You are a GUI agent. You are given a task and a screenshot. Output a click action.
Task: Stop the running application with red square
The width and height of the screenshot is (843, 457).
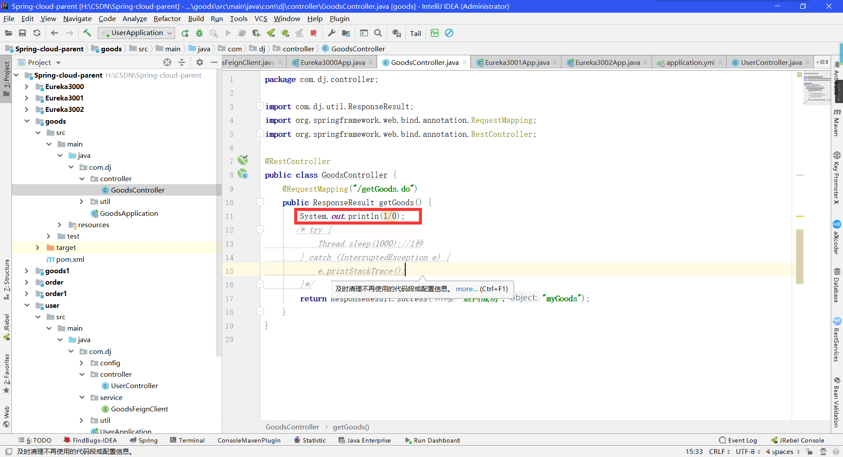click(x=313, y=33)
